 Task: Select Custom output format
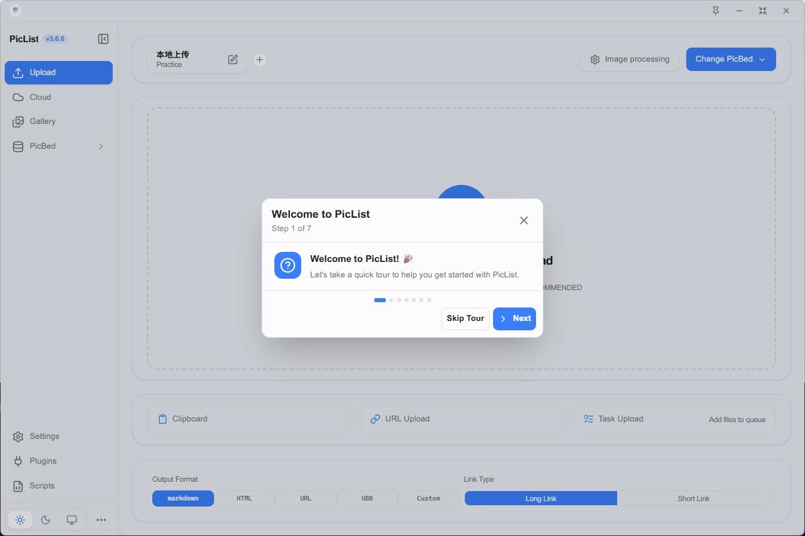click(429, 498)
